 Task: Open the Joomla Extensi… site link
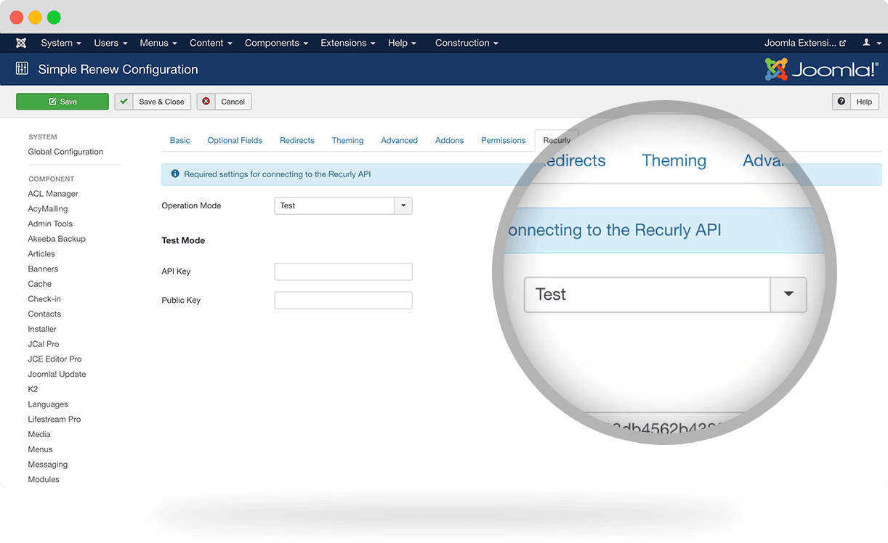tap(804, 43)
